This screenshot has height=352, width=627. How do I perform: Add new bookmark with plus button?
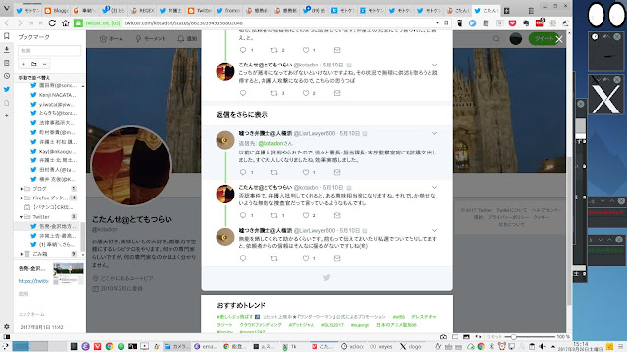pos(24,64)
